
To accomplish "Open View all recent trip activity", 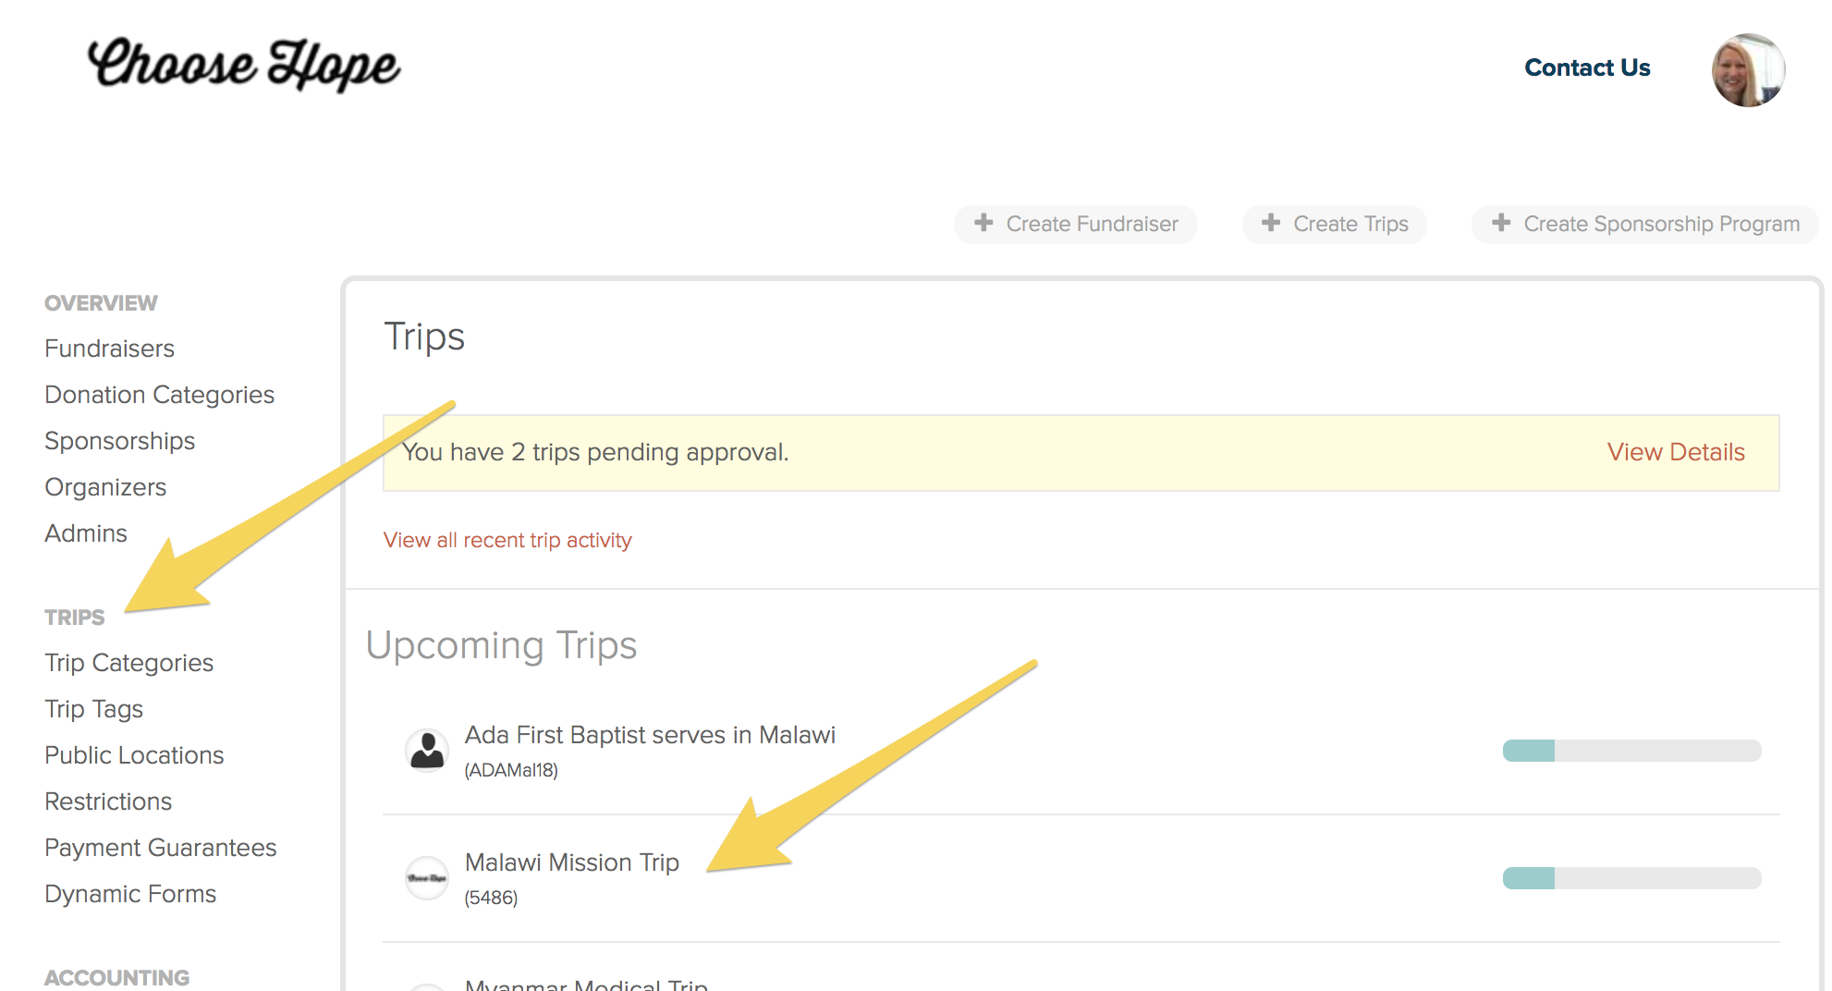I will 507,540.
